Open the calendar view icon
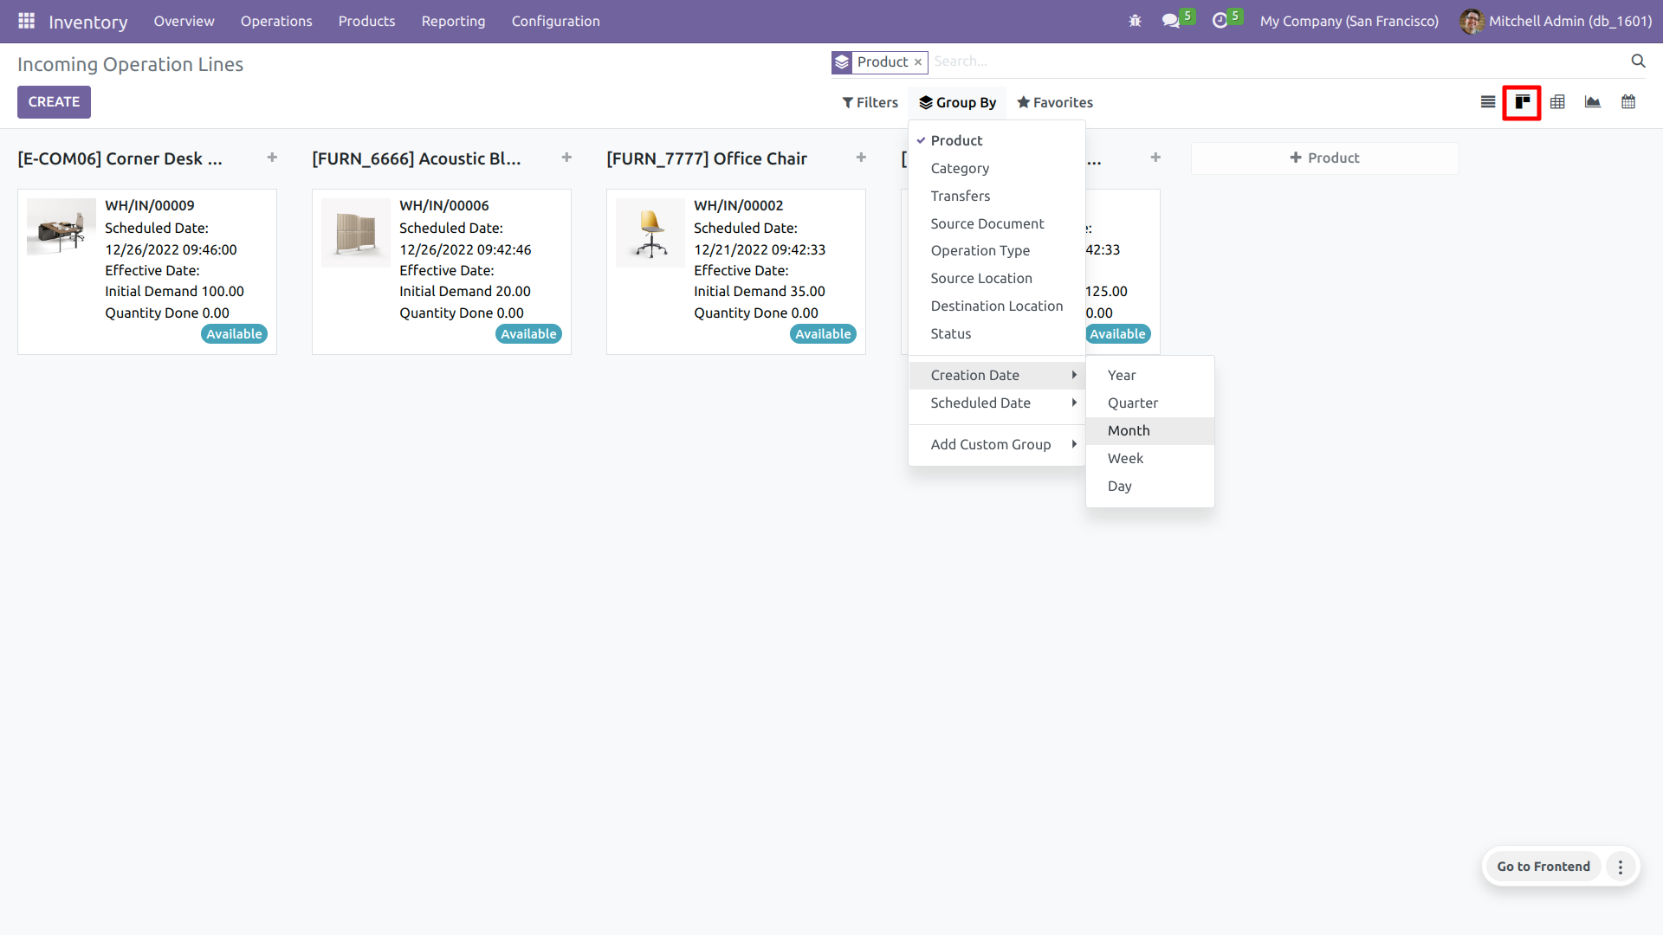The height and width of the screenshot is (935, 1663). (1628, 102)
